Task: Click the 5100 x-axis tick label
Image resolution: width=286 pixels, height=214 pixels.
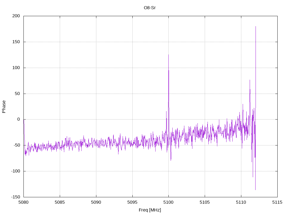Action: click(x=168, y=202)
